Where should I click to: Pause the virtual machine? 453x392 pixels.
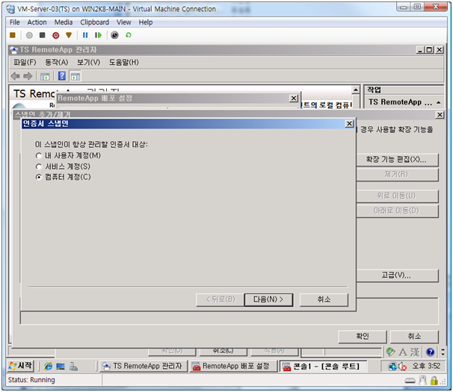(85, 35)
